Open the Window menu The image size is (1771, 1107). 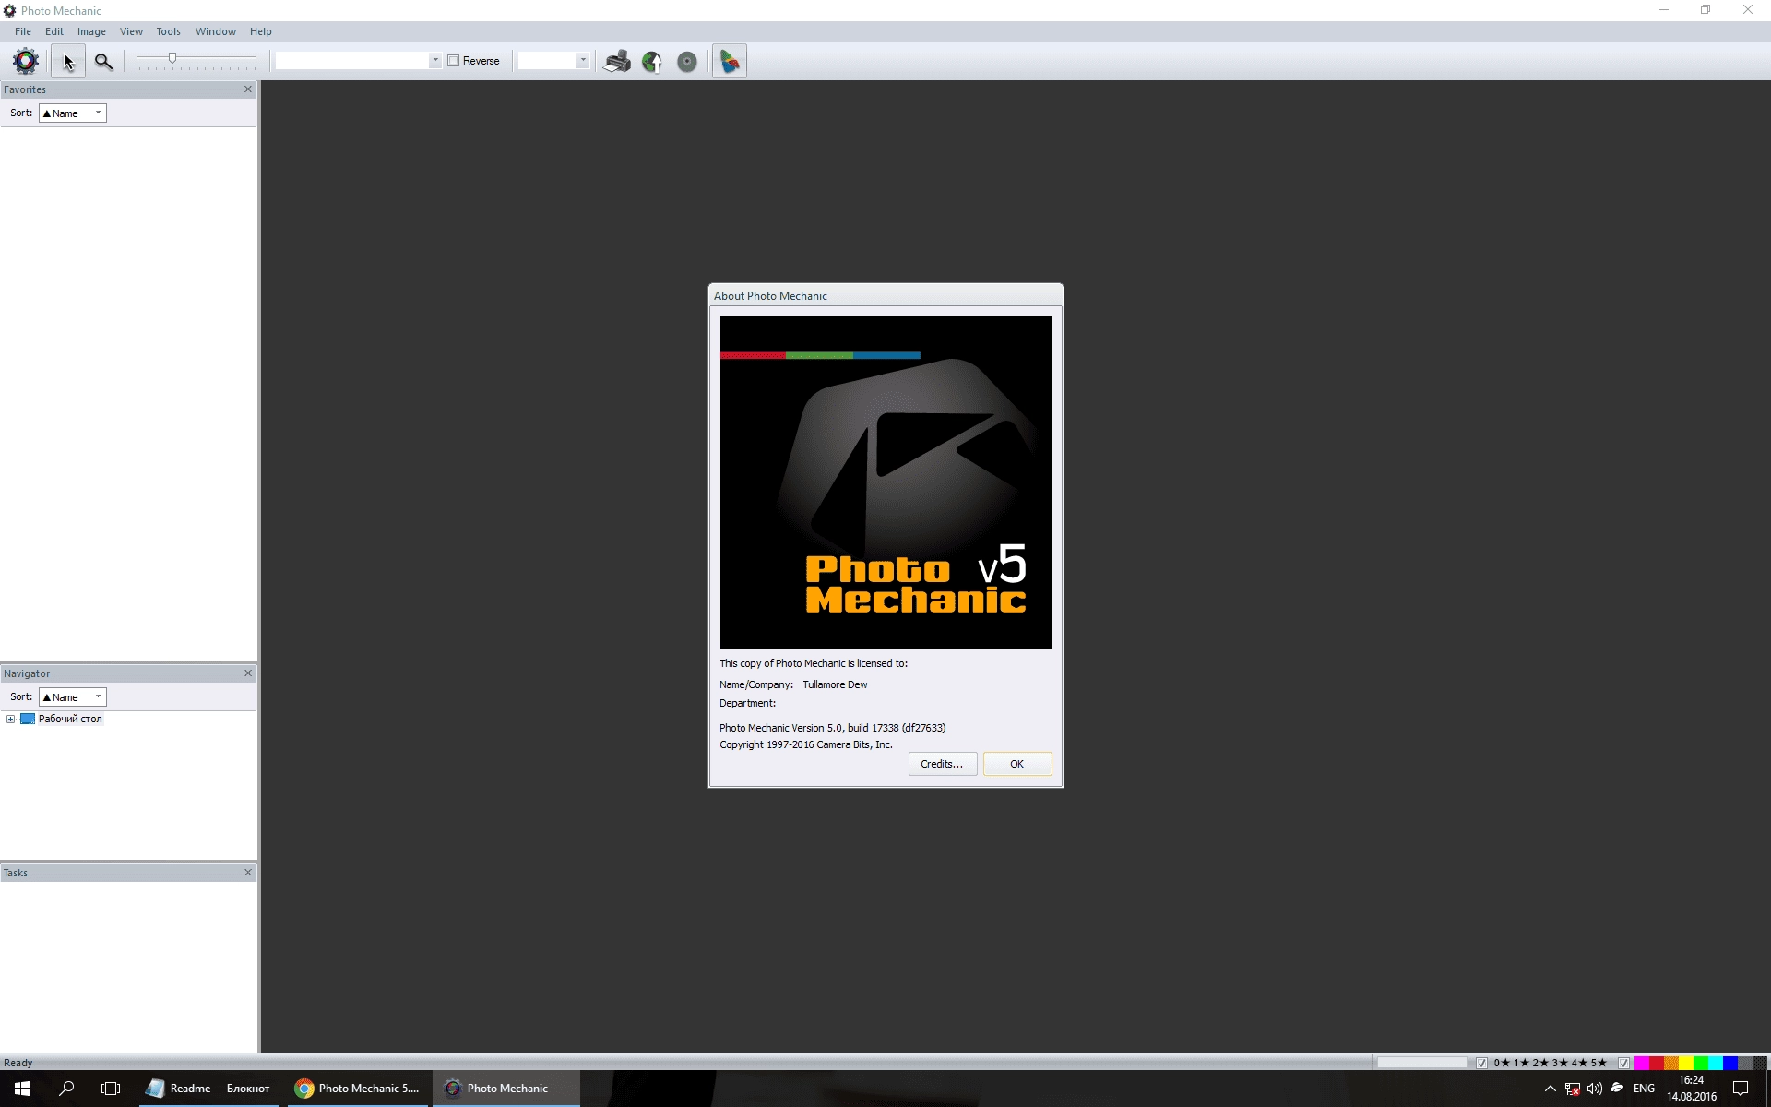[x=216, y=31]
